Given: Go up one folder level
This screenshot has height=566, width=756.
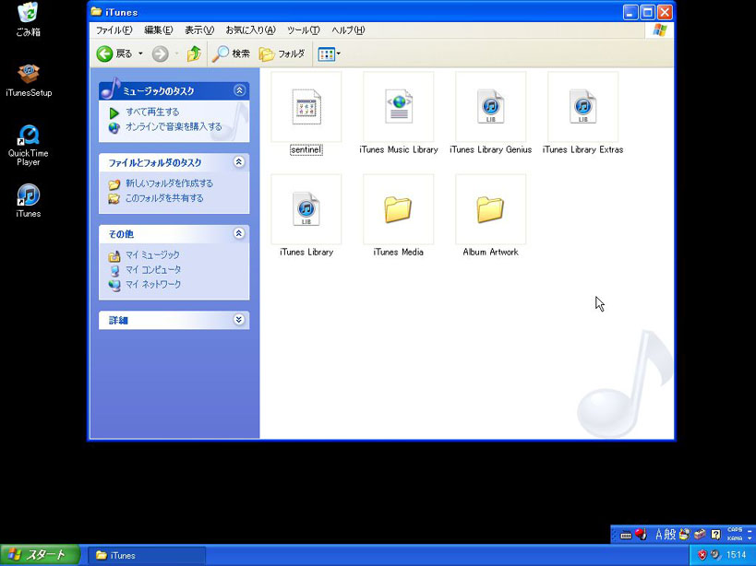Looking at the screenshot, I should click(194, 53).
